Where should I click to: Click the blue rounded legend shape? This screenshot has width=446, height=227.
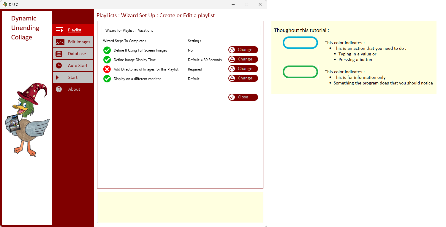pos(300,43)
